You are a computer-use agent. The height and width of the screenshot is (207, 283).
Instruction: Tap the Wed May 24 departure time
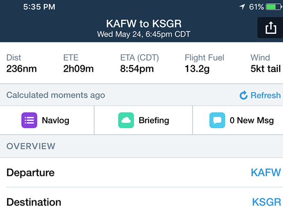pos(144,34)
